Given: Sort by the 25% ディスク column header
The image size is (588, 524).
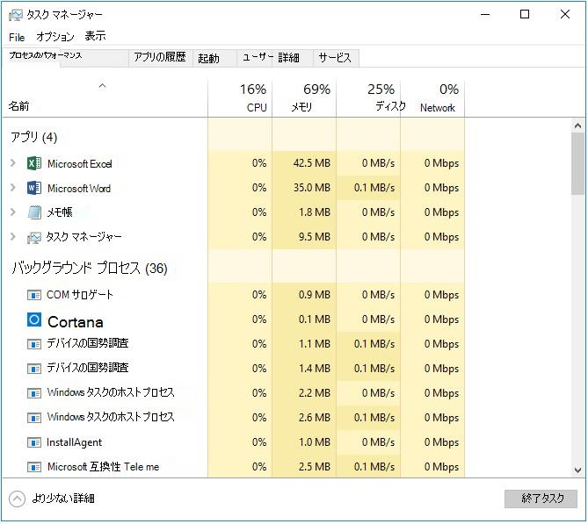Looking at the screenshot, I should [x=368, y=98].
